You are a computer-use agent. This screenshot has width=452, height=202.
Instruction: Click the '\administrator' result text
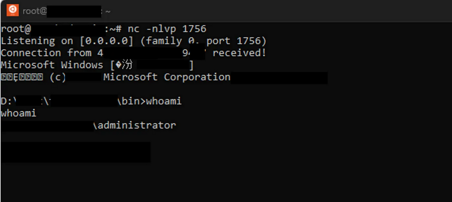click(x=134, y=125)
